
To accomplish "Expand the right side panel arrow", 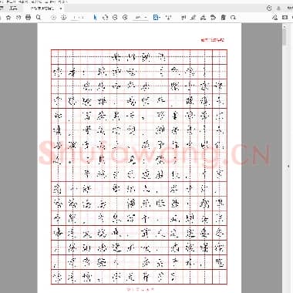I will pos(288,166).
